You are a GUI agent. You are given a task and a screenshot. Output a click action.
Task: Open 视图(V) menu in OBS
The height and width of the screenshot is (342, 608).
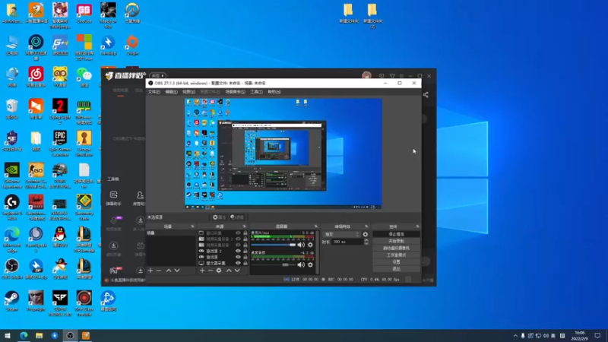pyautogui.click(x=188, y=92)
